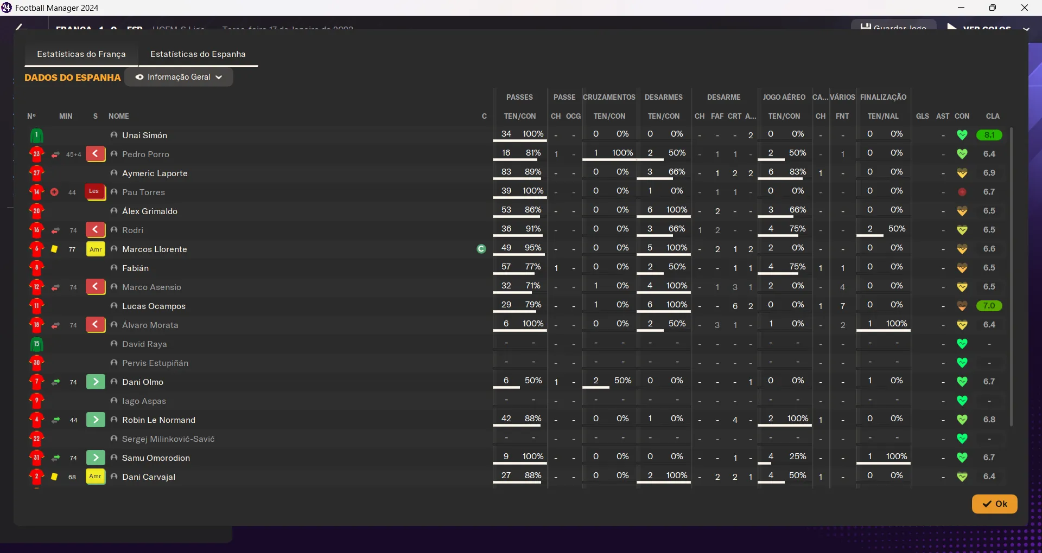Click the Guardar Jogo save button
The width and height of the screenshot is (1042, 553).
point(894,26)
